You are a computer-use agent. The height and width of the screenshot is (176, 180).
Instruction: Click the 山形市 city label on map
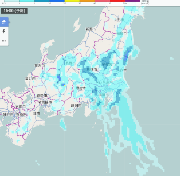(119, 20)
